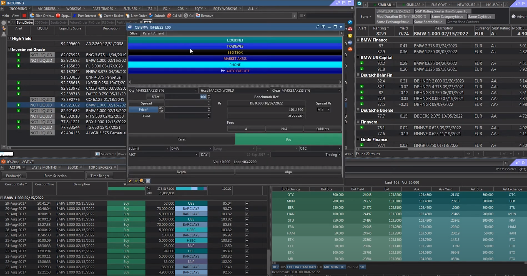This screenshot has height=276, width=527.
Task: Click the New Order icon
Action: 127,16
